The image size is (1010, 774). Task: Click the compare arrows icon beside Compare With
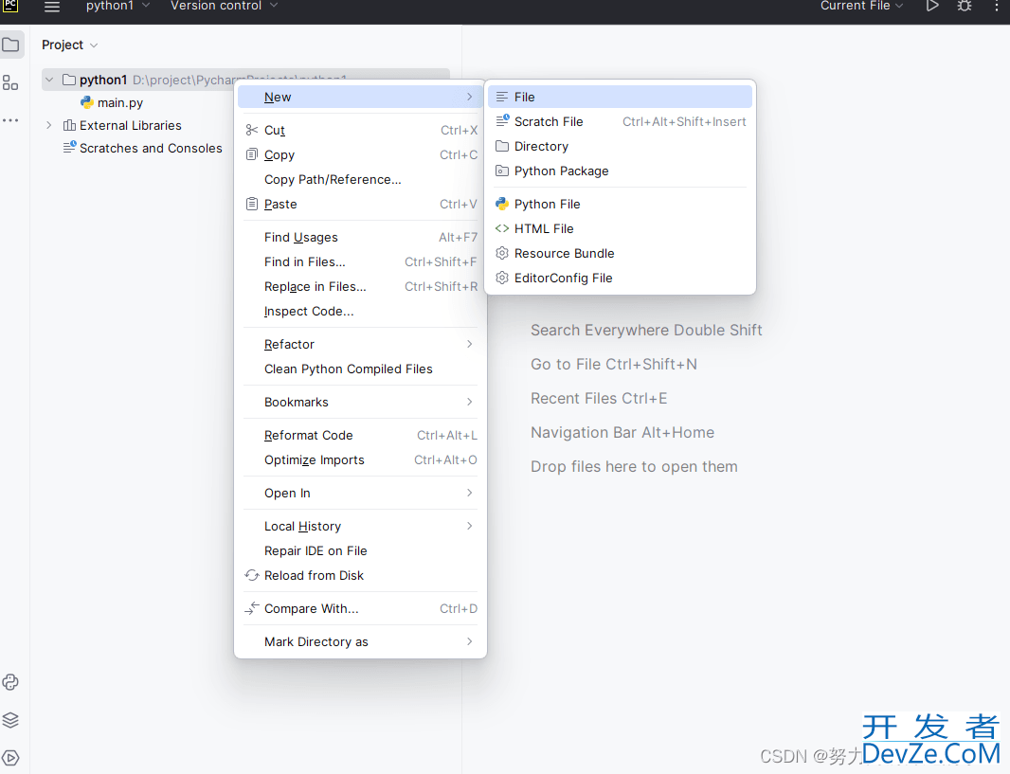tap(252, 608)
